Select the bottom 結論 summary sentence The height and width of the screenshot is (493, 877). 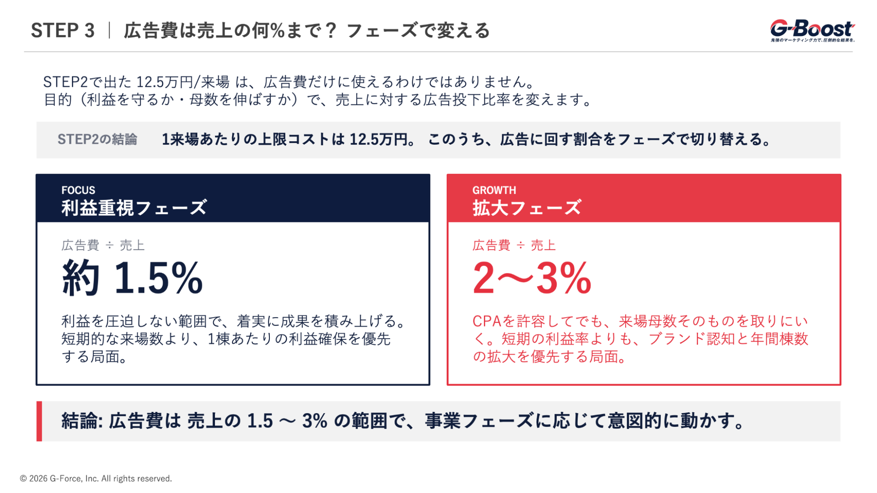point(403,421)
